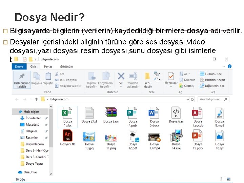Select Dosya 15.pptx PowerPoint file

(x=198, y=140)
